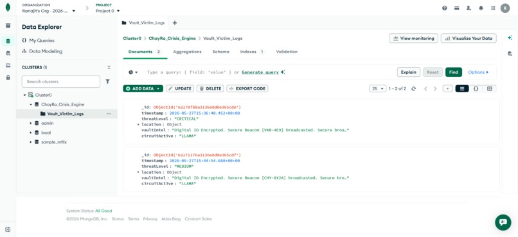Switch to the Aggregations tab

click(x=187, y=52)
